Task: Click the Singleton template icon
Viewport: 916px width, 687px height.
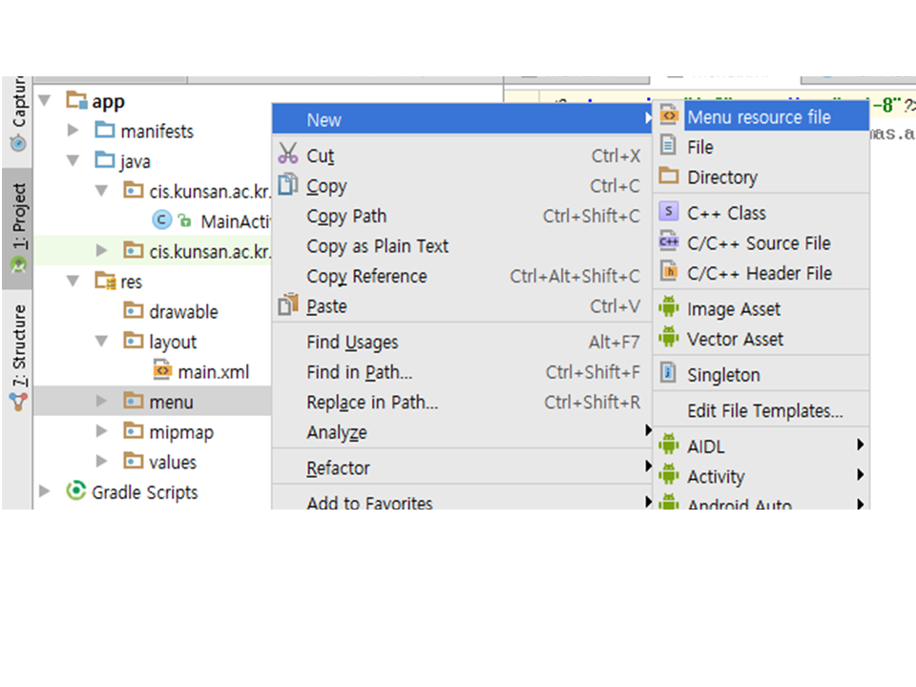Action: 669,374
